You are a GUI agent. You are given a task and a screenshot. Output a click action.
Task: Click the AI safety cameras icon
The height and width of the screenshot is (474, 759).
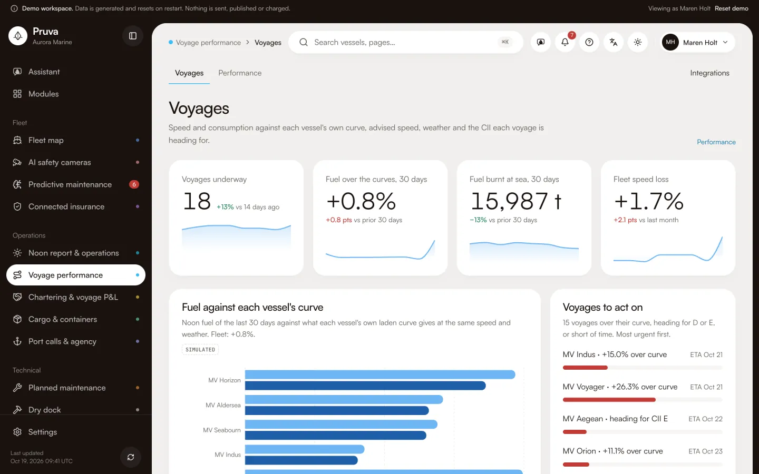[x=17, y=162]
